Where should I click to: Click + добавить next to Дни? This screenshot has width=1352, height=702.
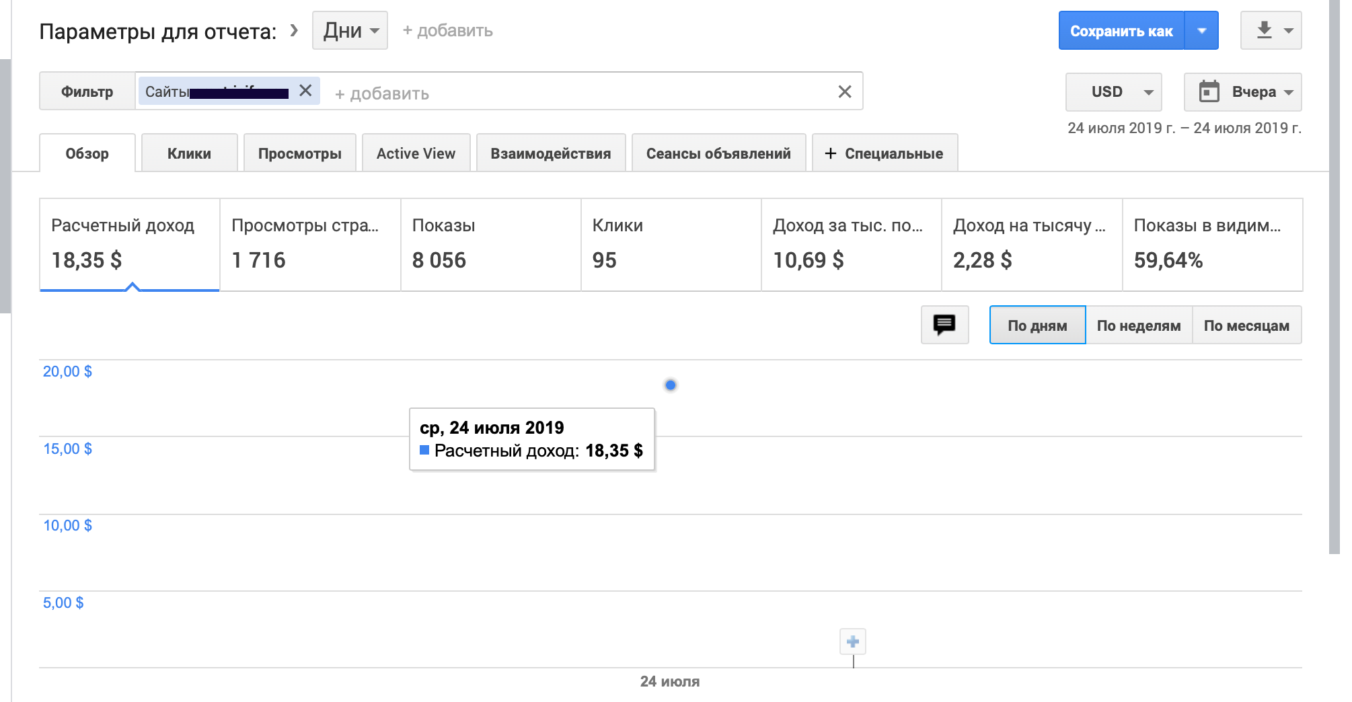point(448,30)
